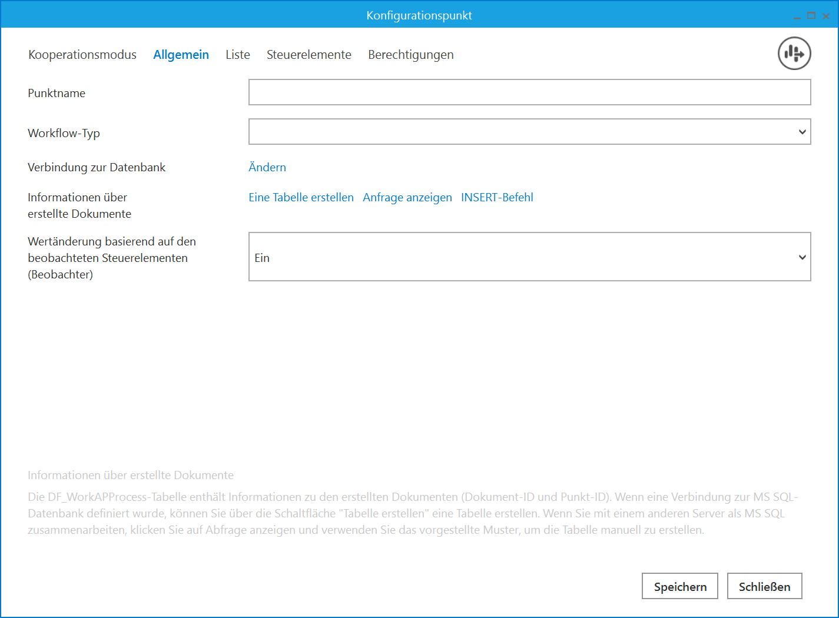Close the window with the X icon

pyautogui.click(x=826, y=16)
